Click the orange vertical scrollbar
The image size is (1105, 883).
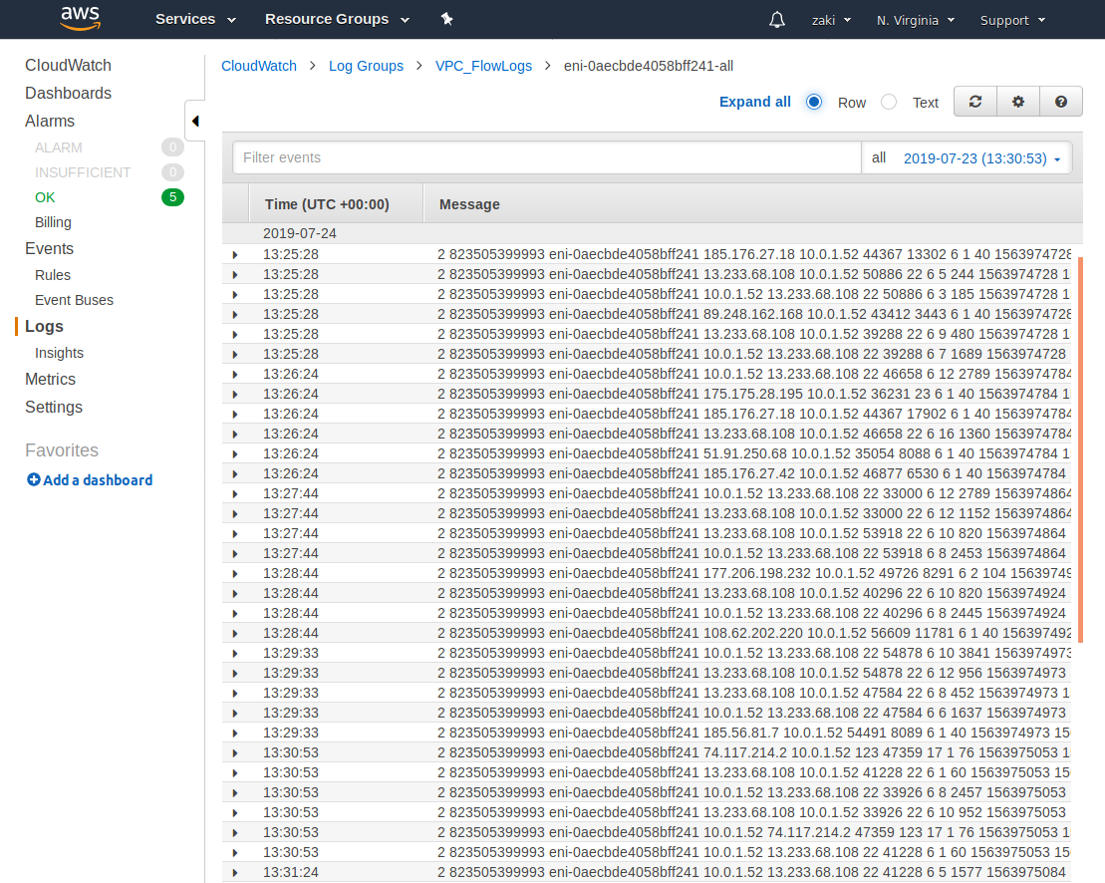[x=1080, y=449]
